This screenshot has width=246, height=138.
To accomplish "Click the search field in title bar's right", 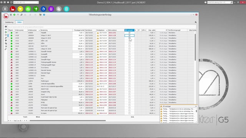I will [220, 2].
